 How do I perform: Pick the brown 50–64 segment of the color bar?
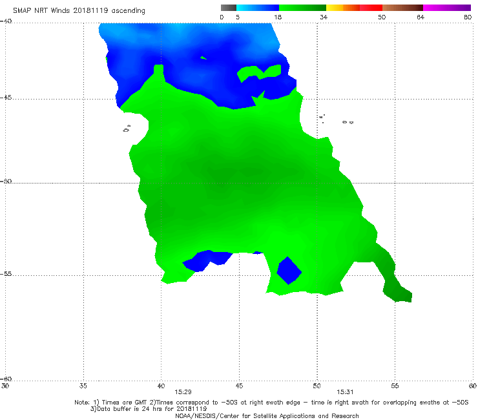point(402,8)
